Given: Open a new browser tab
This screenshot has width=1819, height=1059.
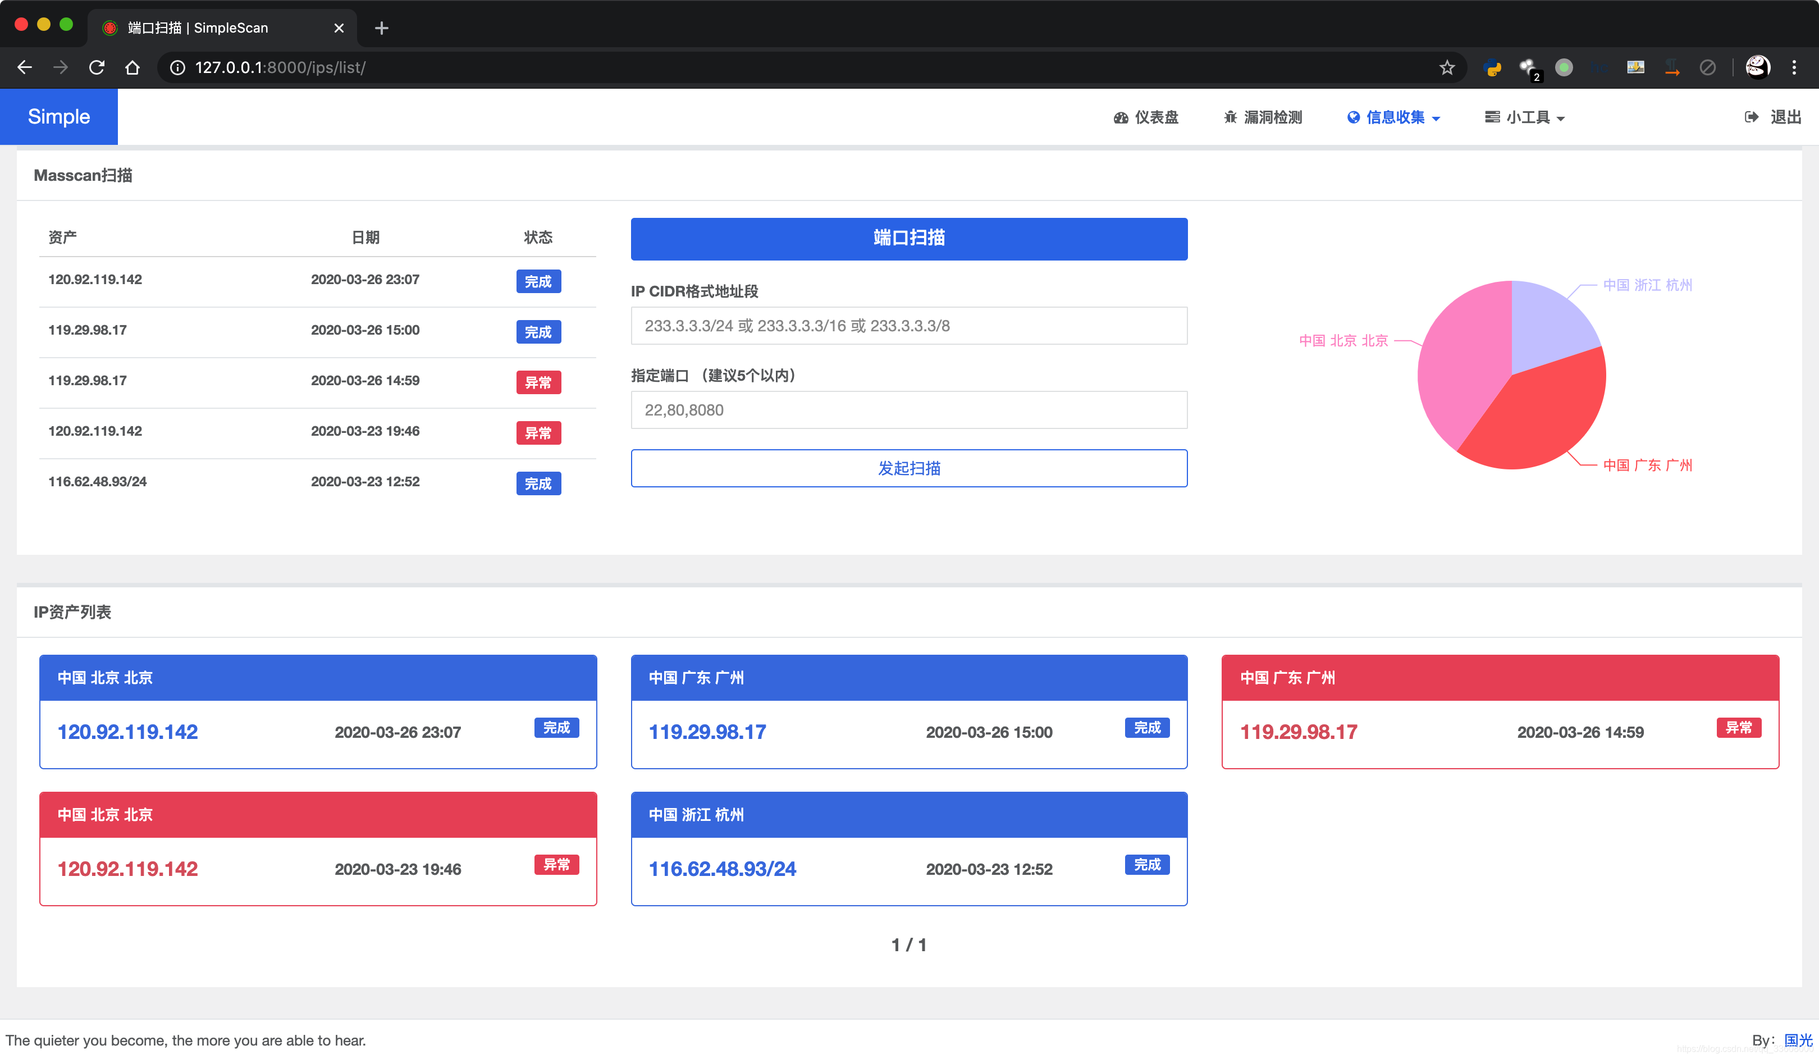Looking at the screenshot, I should [382, 28].
